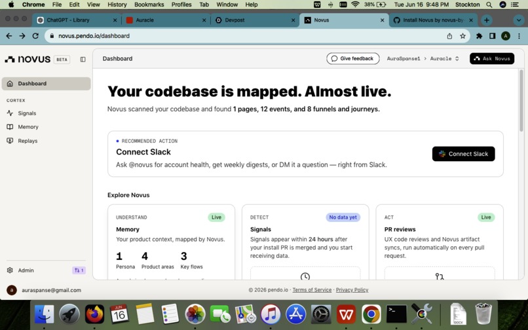This screenshot has height=330, width=528.
Task: Open the PR reviews card title
Action: tap(400, 229)
